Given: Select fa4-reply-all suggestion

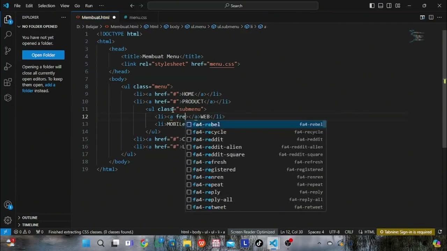Looking at the screenshot, I should (256, 200).
